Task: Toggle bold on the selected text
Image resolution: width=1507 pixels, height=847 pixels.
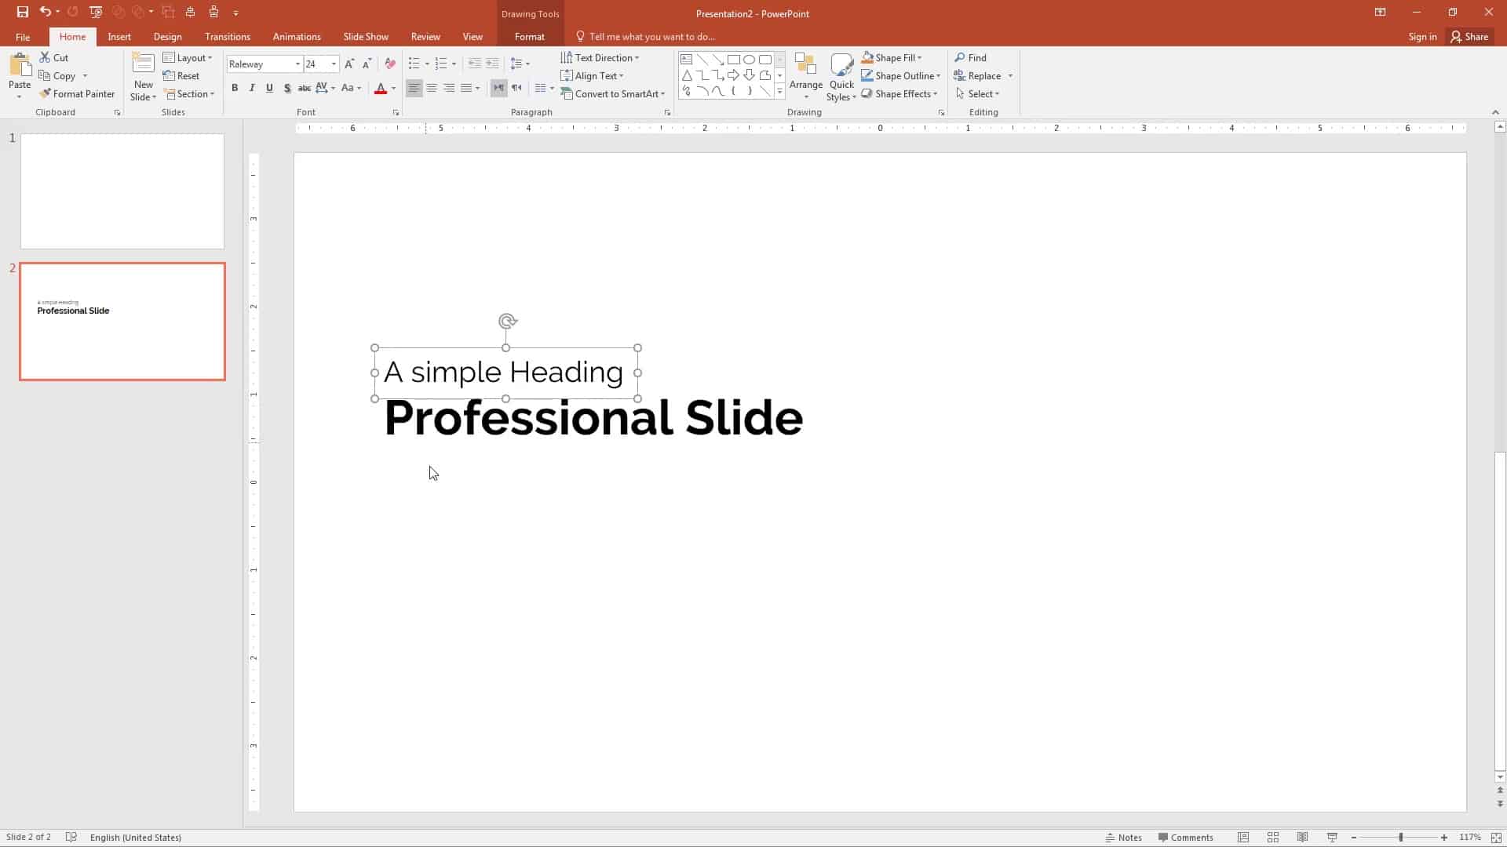Action: point(234,88)
